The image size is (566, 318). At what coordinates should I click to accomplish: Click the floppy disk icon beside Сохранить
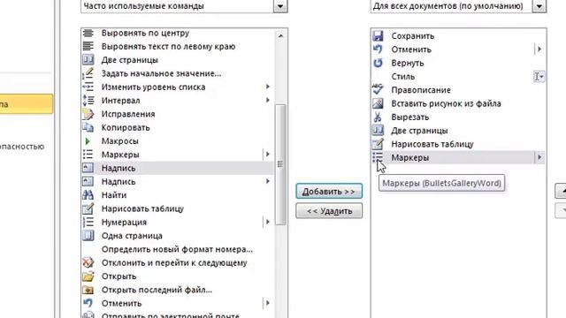[378, 35]
